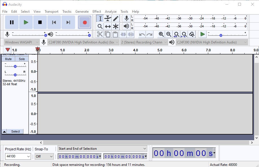Click Play-at-Speed green button
259x167 pixels.
point(203,34)
